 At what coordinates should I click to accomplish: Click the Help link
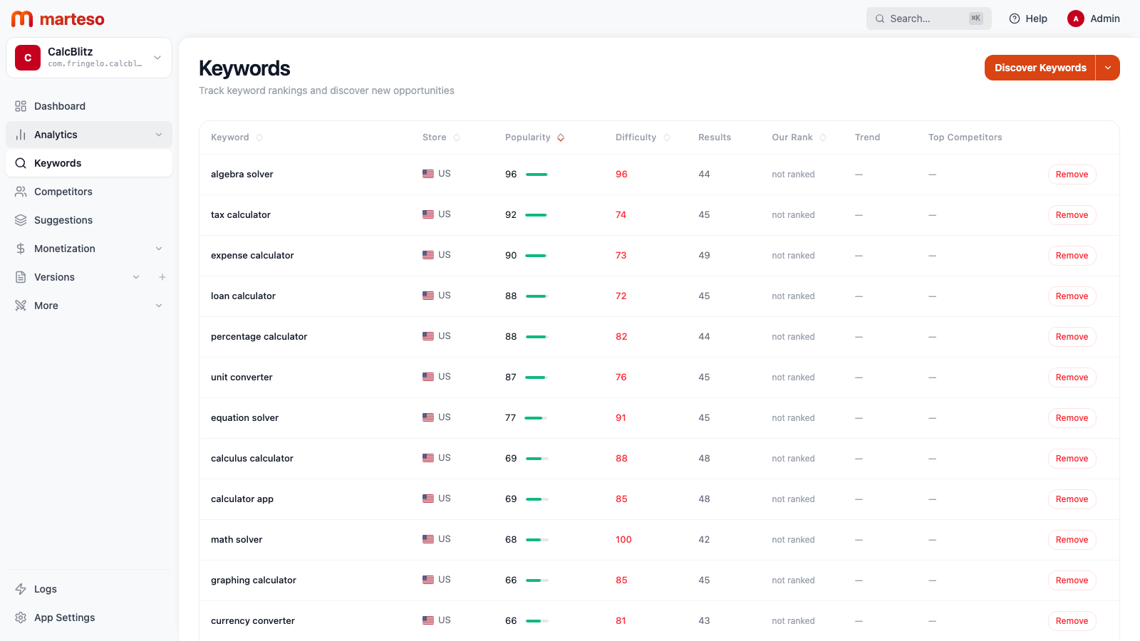coord(1028,19)
